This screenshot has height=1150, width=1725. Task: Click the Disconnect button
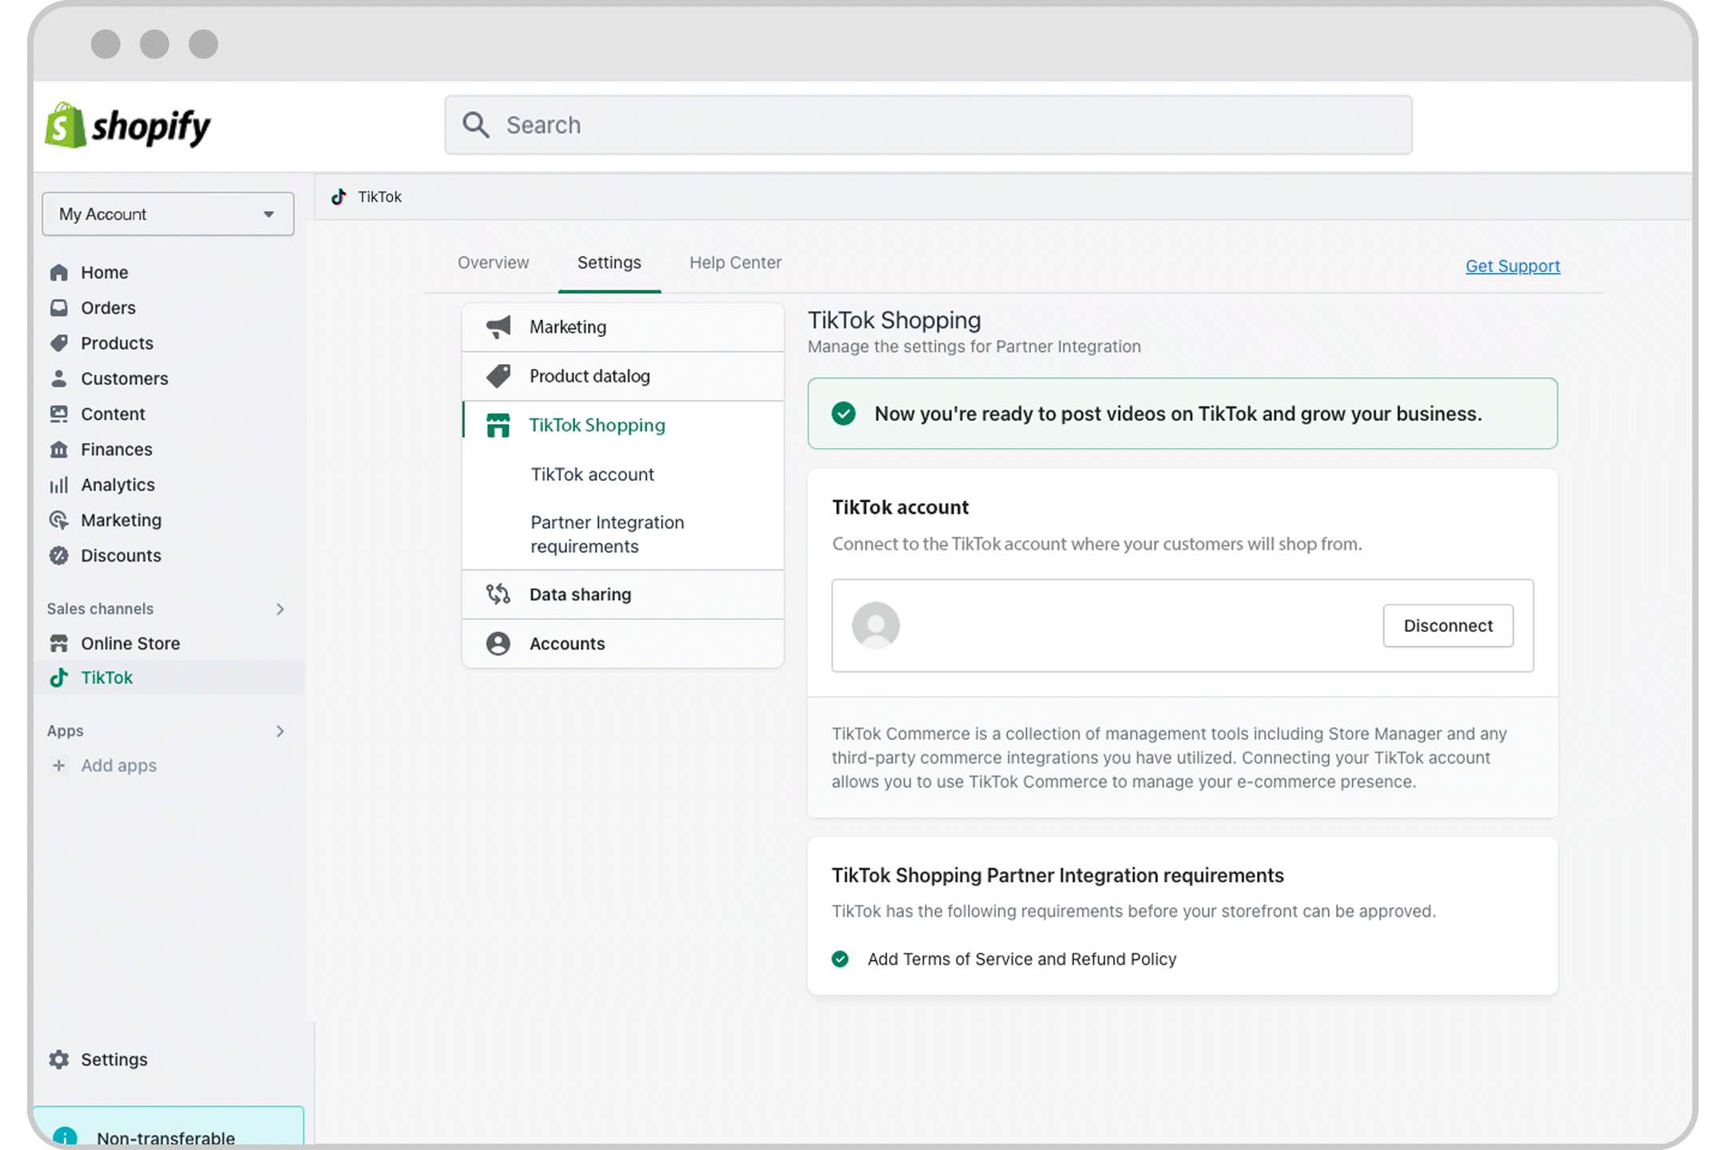(1448, 625)
